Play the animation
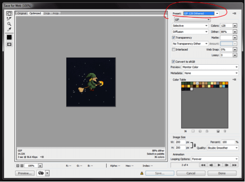The image size is (245, 182). pyautogui.click(x=219, y=165)
